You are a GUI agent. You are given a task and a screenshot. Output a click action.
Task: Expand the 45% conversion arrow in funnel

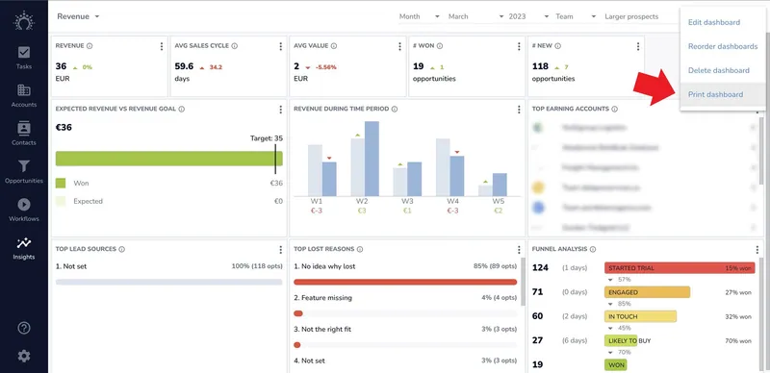click(610, 328)
